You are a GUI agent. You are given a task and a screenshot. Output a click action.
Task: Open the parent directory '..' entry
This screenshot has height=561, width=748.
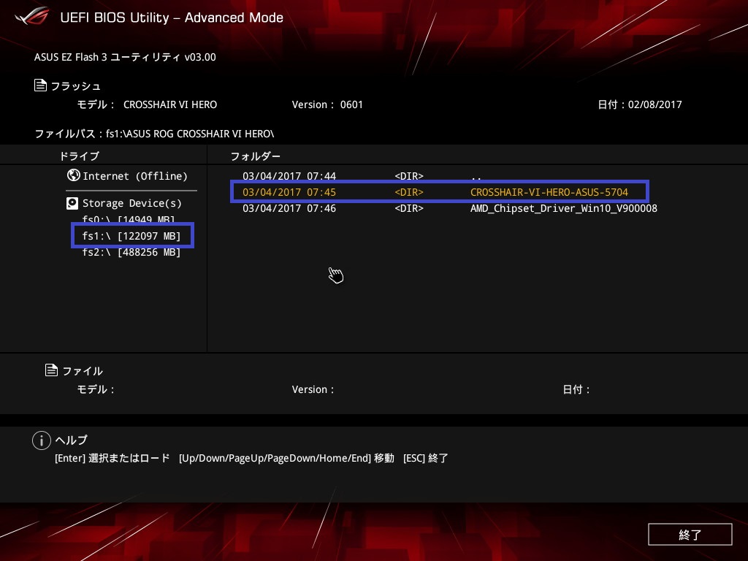[x=476, y=177]
